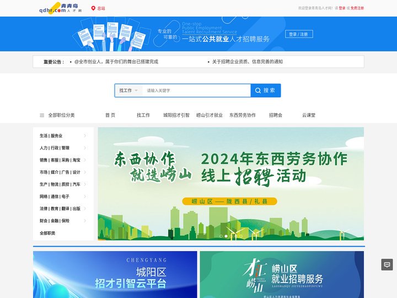Click the red location pin icon

pos(93,8)
